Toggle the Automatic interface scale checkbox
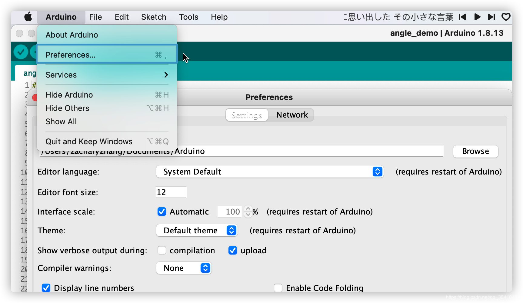Screen dimensions: 523x303 click(x=162, y=211)
